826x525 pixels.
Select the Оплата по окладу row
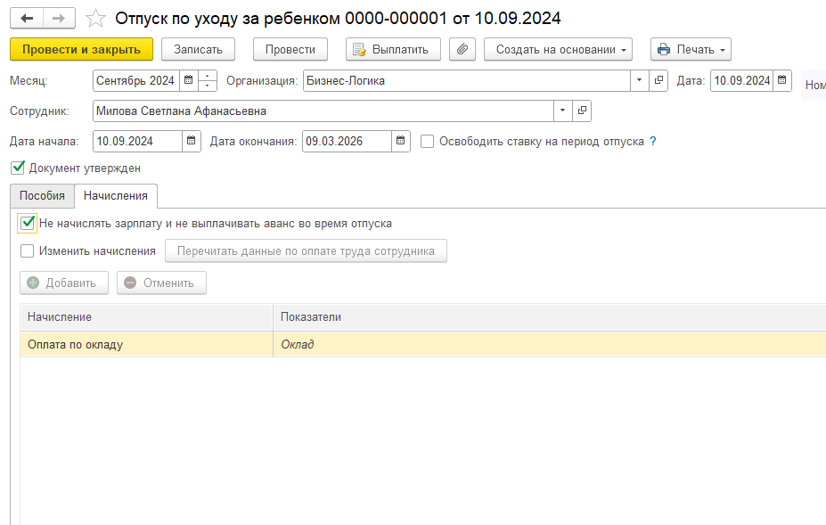point(423,344)
